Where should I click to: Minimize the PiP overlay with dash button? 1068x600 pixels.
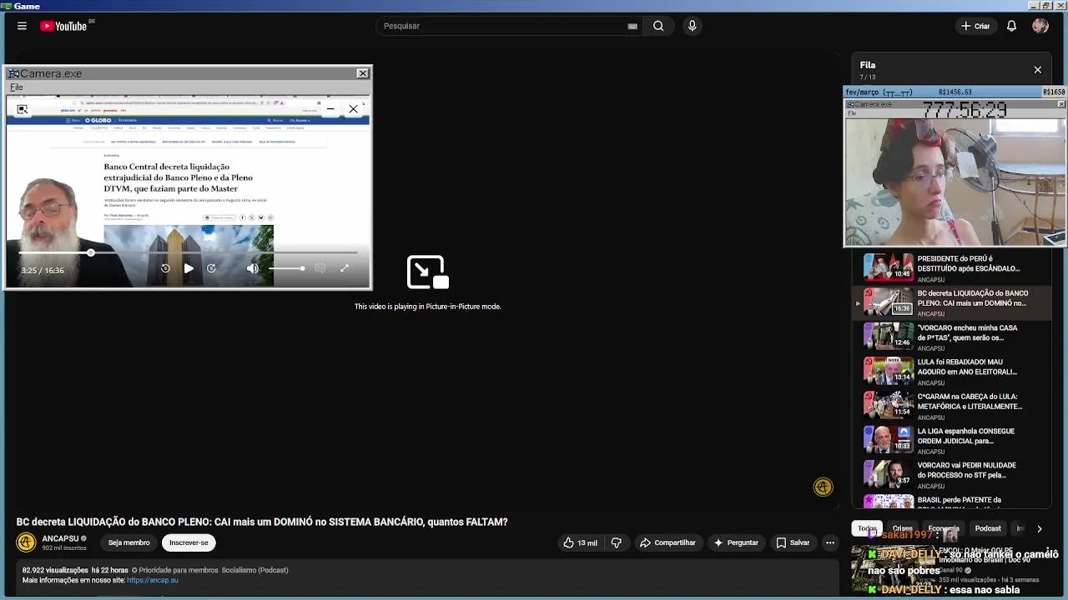pos(330,109)
